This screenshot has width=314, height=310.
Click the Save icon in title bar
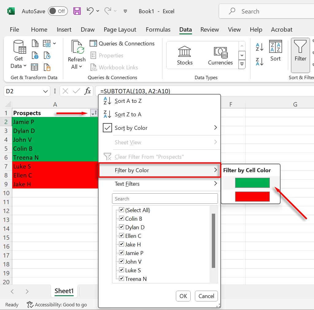pyautogui.click(x=77, y=11)
